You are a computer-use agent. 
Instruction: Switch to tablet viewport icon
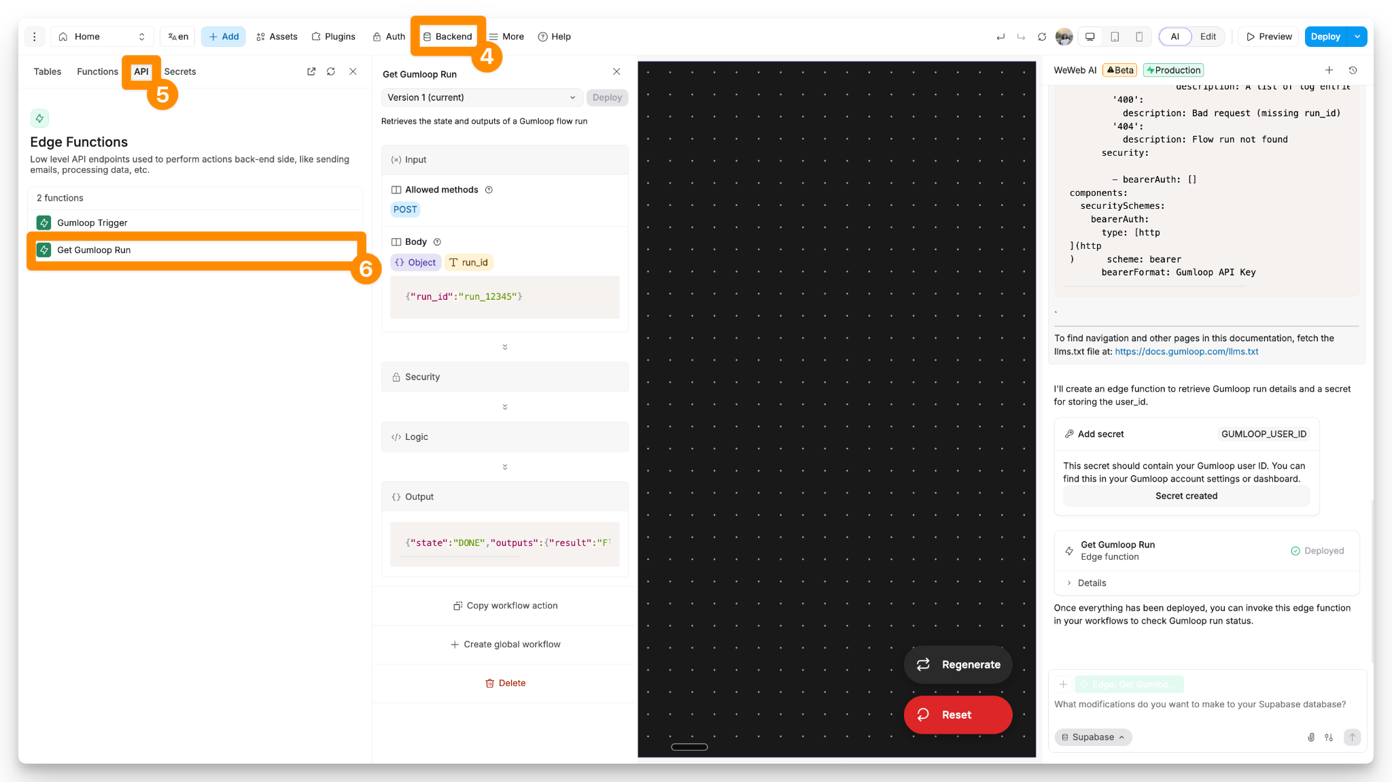[x=1115, y=37]
